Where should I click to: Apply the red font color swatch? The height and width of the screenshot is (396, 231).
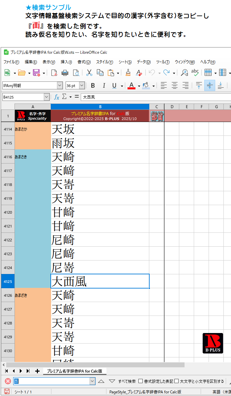tap(131, 86)
